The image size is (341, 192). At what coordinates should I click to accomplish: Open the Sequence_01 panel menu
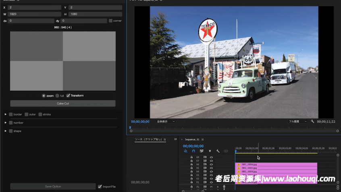point(203,139)
